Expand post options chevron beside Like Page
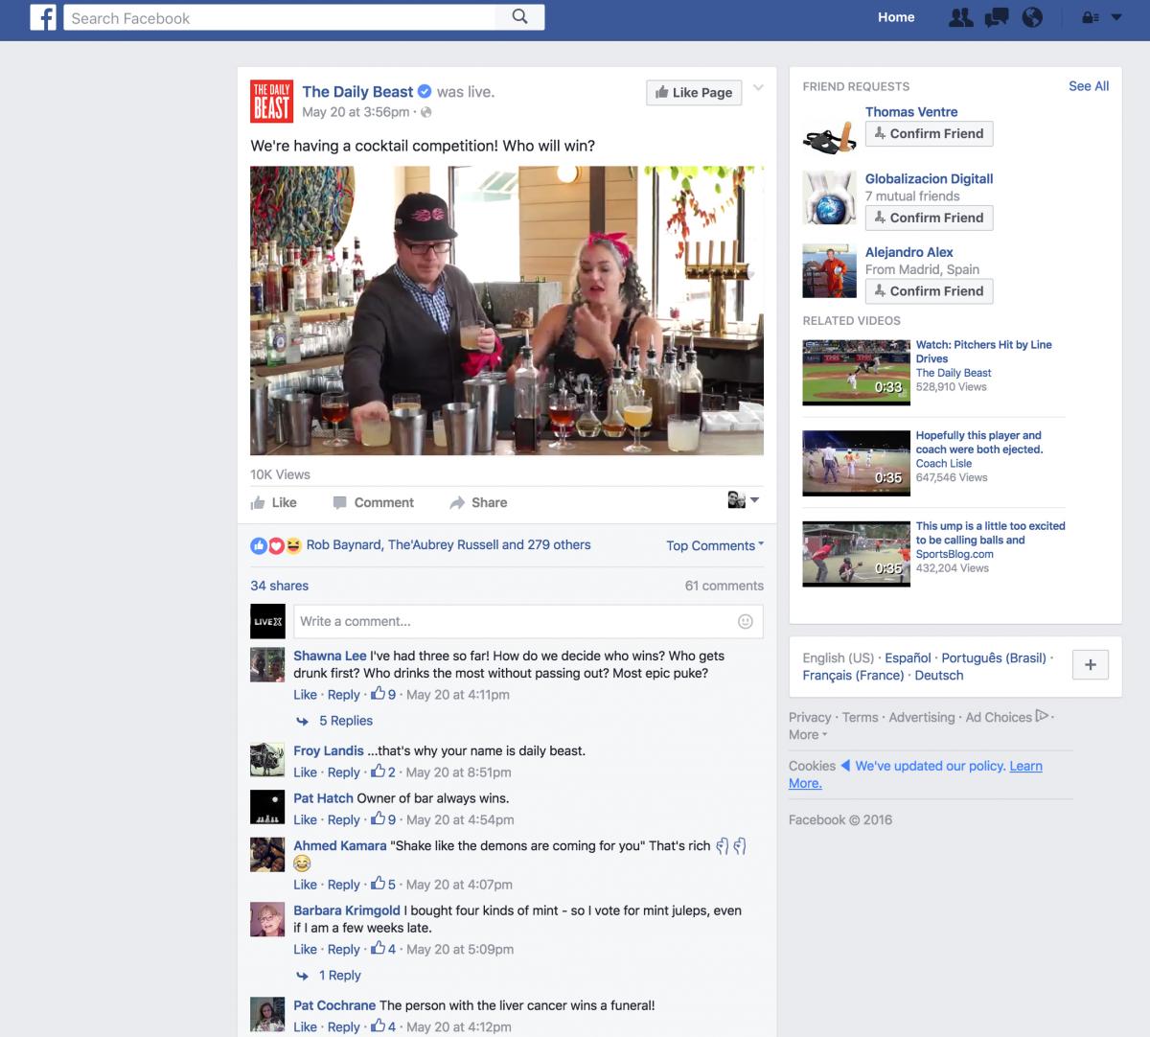The width and height of the screenshot is (1150, 1037). [x=758, y=88]
